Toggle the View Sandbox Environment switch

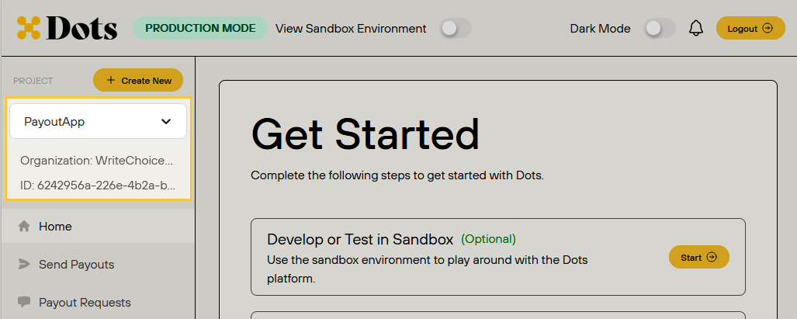pyautogui.click(x=456, y=29)
